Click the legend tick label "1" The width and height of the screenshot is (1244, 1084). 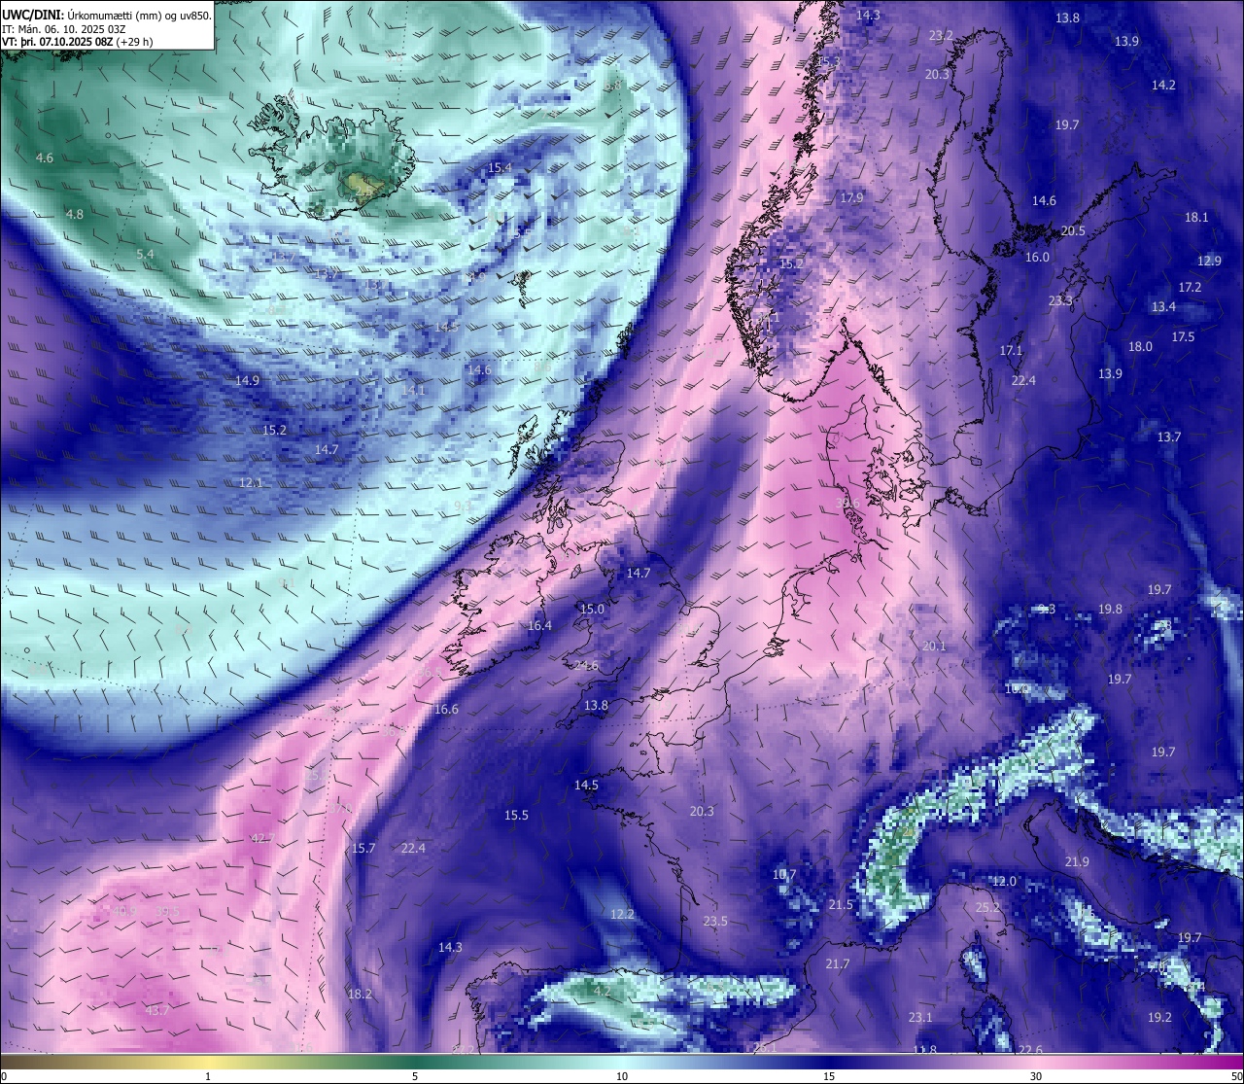[x=208, y=1076]
